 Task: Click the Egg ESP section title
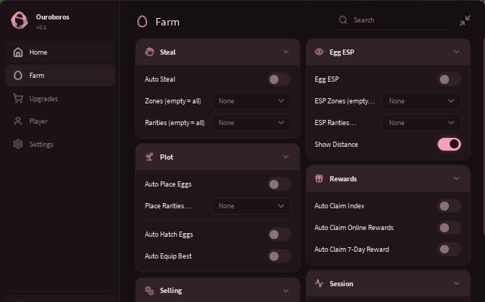point(342,52)
